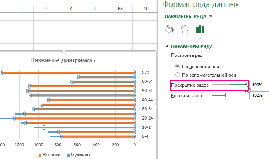Click the blue Мужчины bar at 20-24

click(x=7, y=118)
